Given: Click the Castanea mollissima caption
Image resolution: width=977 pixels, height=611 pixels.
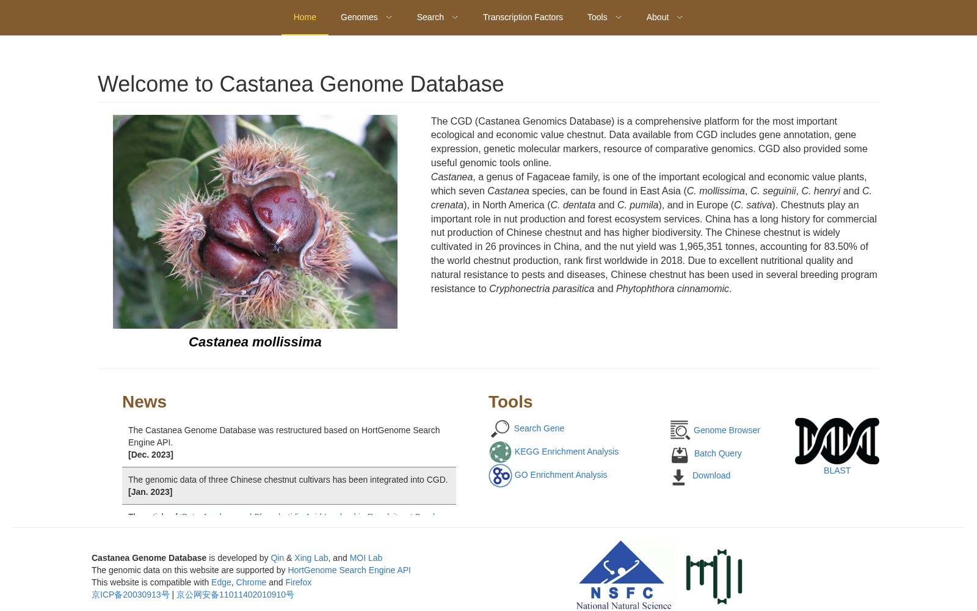Looking at the screenshot, I should (x=255, y=342).
